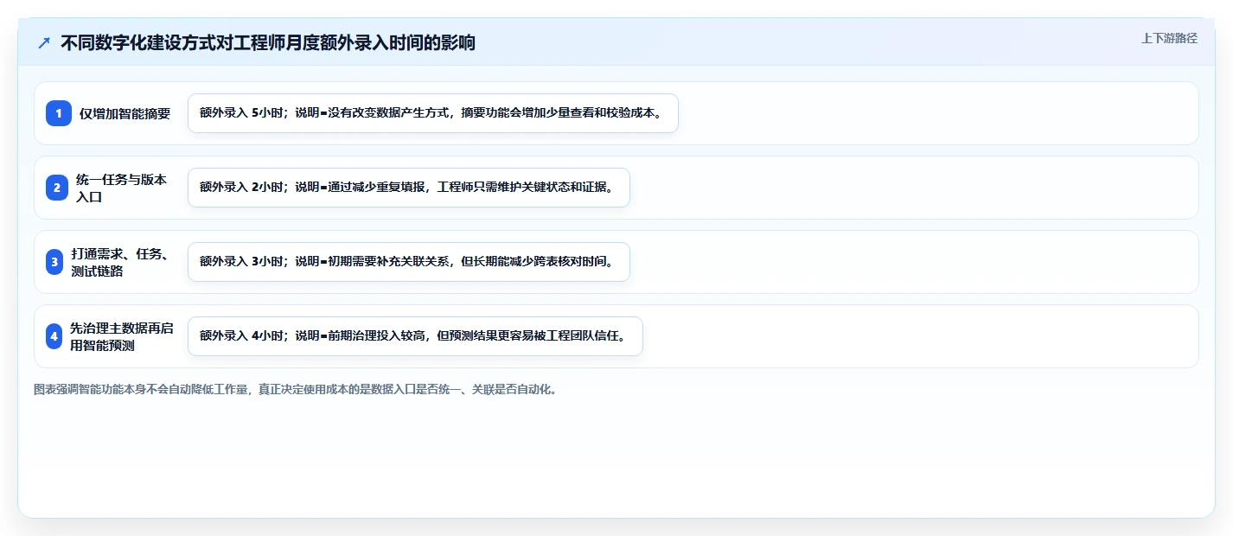Click the title 不同数字化建设方式对工程师月度额外录入时间的影响
This screenshot has width=1233, height=536.
[268, 42]
